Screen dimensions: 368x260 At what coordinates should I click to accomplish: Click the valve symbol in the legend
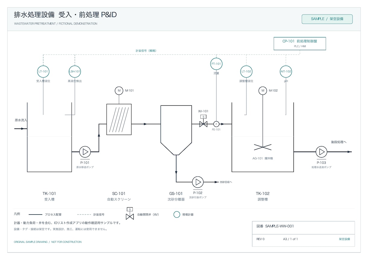click(x=130, y=214)
